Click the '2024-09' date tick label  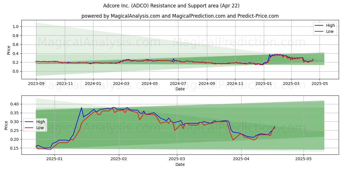(x=207, y=84)
